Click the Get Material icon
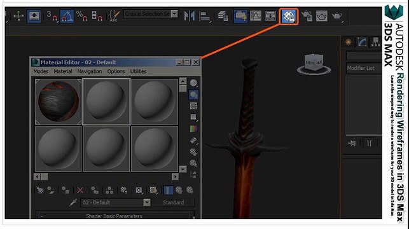The image size is (409, 229). click(40, 190)
